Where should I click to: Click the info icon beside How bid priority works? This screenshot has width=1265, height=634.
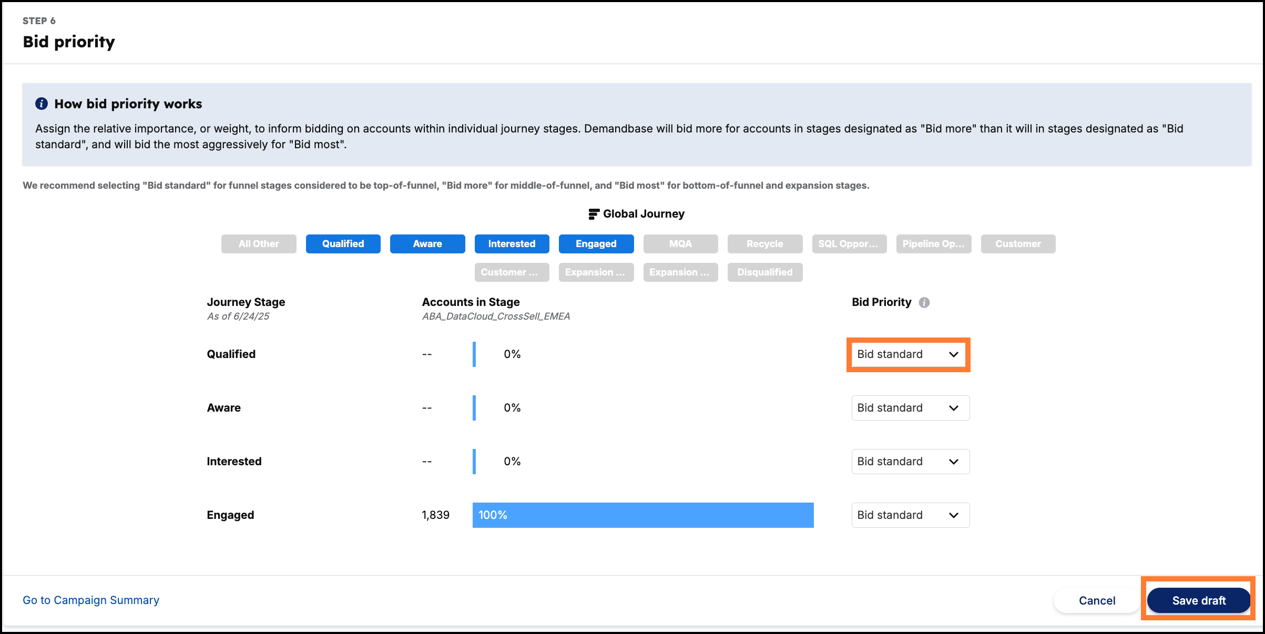[x=42, y=104]
